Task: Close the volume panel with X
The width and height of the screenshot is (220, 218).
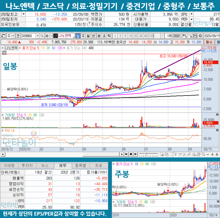Action: coord(217,115)
